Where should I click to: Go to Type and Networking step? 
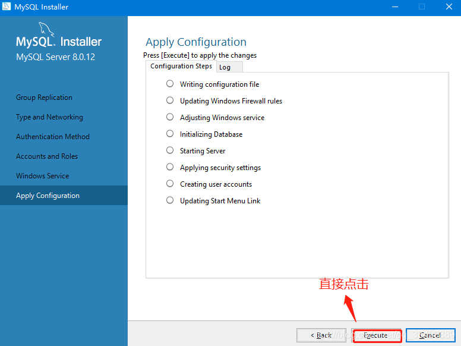click(49, 117)
